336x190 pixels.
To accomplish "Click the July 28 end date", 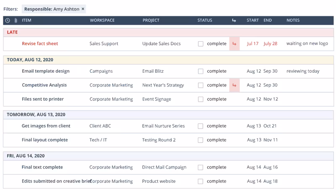I will [x=270, y=44].
